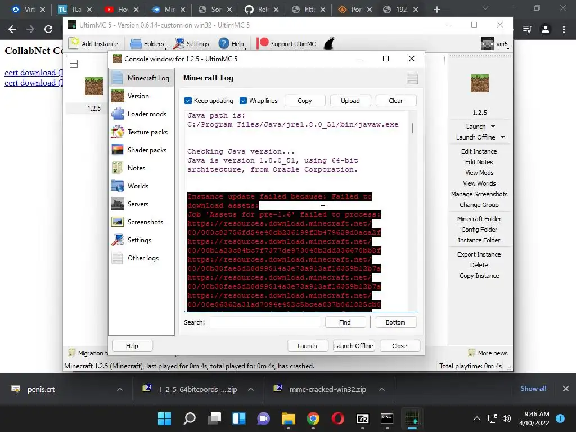Viewport: 576px width, 432px height.
Task: Switch to the TLauncher browser tab
Action: (x=75, y=10)
